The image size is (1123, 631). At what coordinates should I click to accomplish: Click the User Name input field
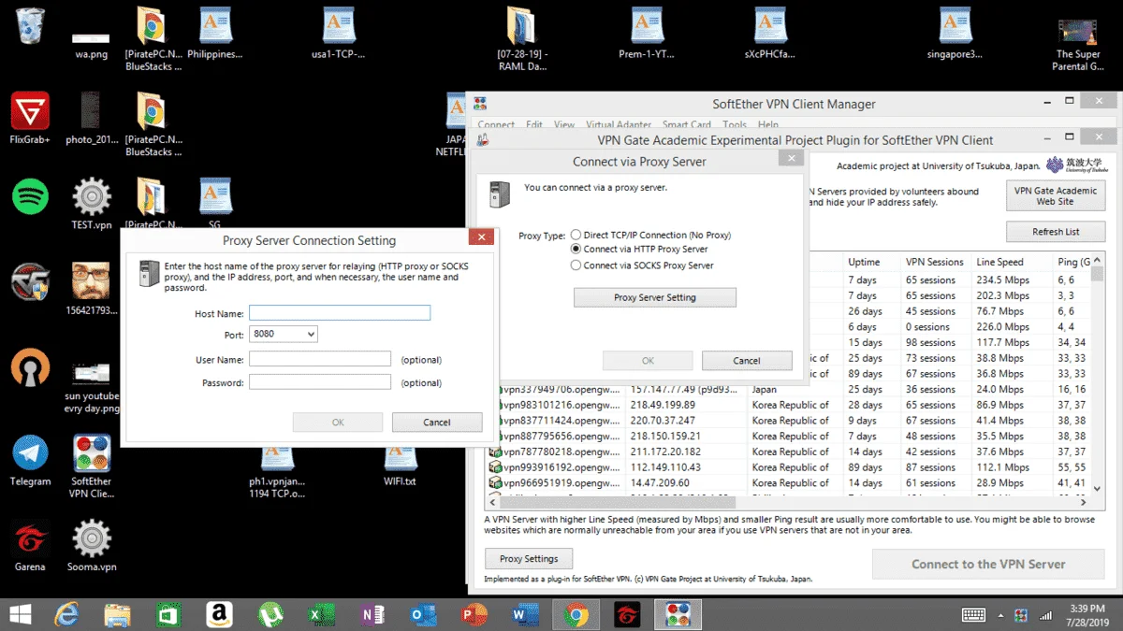tap(320, 359)
